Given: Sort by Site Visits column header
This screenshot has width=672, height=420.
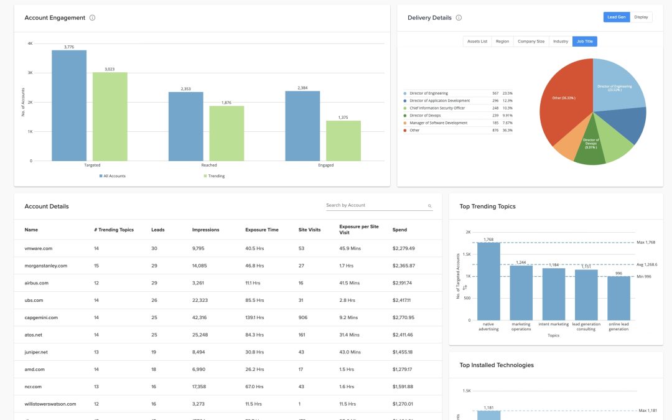Looking at the screenshot, I should click(x=309, y=230).
